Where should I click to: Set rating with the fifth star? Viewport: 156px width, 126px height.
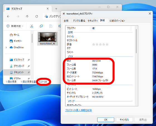coord(107,44)
